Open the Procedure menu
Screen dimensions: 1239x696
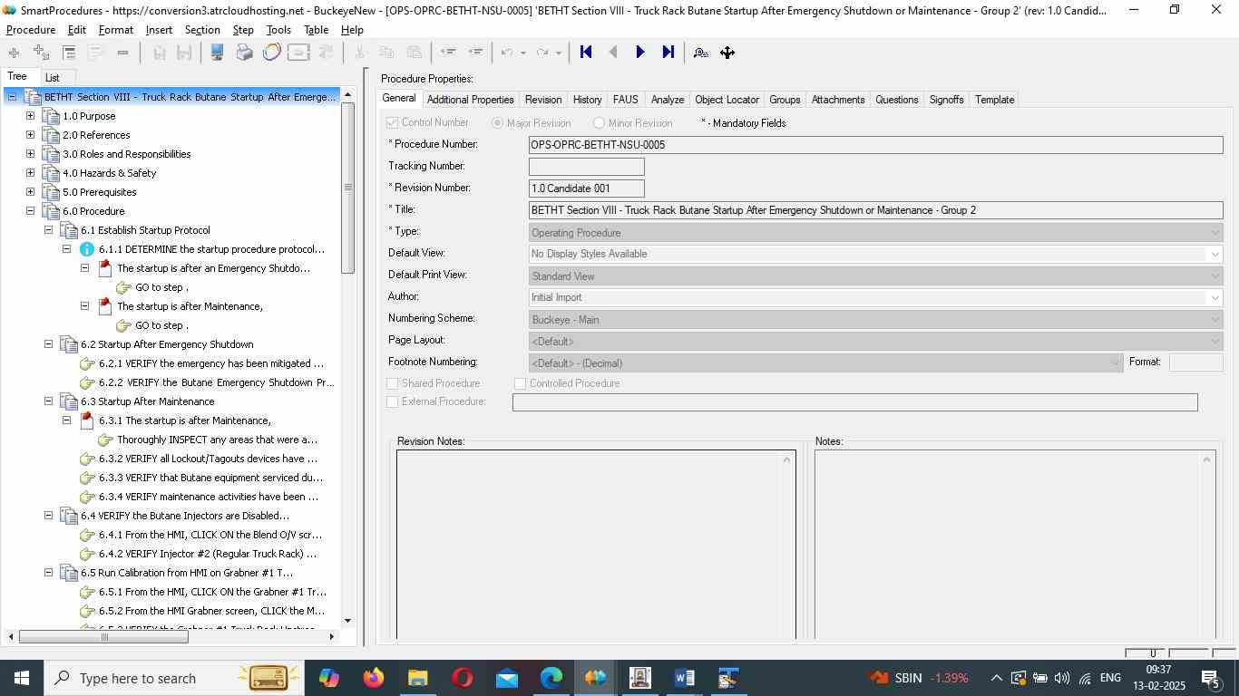(x=31, y=30)
